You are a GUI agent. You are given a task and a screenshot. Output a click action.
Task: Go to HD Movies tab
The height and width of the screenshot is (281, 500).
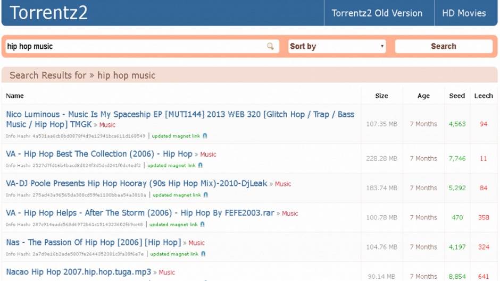pos(464,13)
